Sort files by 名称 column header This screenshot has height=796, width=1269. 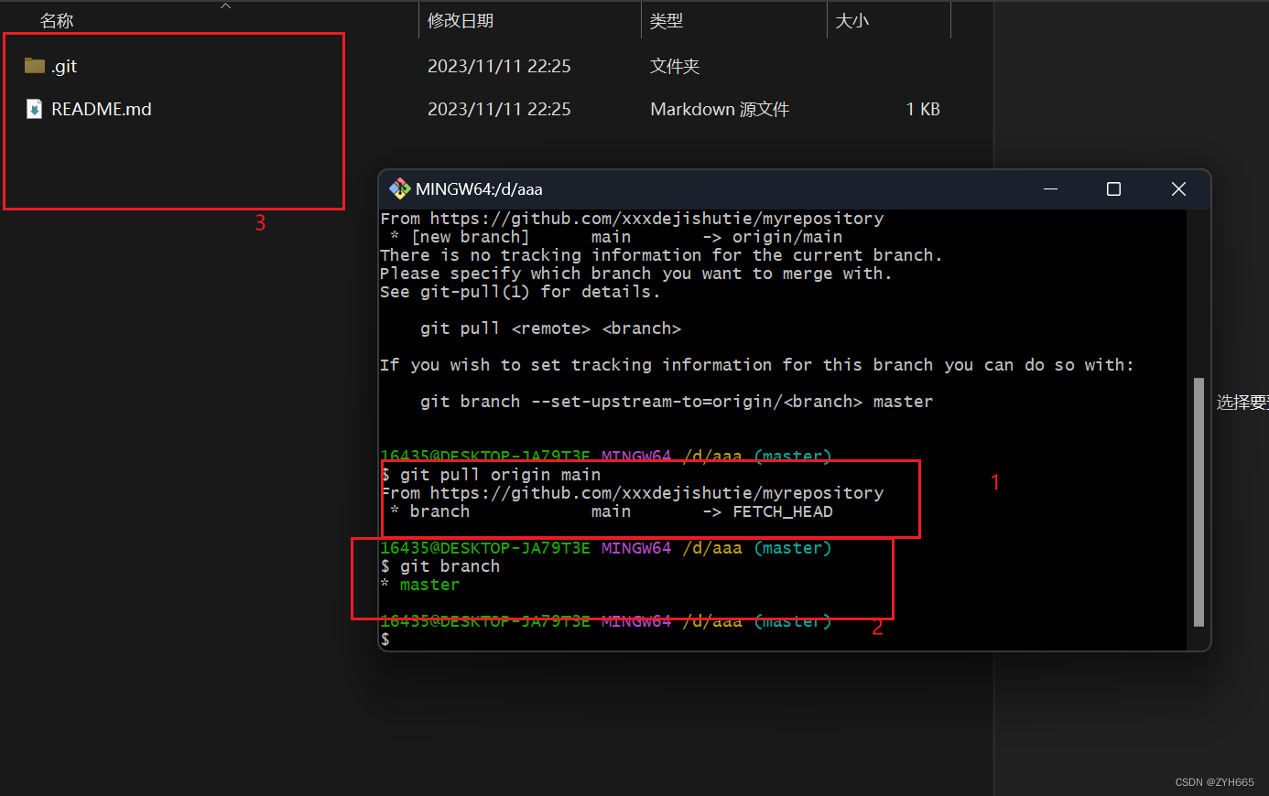[57, 20]
